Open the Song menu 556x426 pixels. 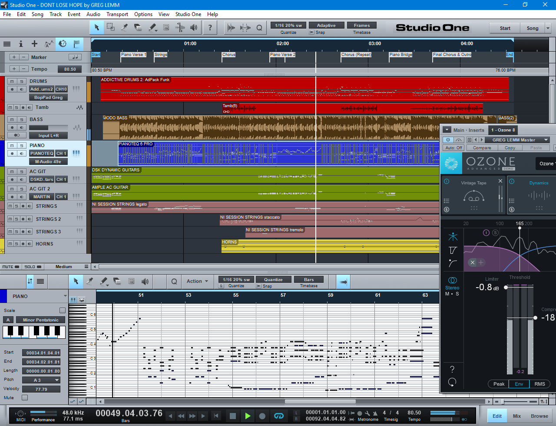click(37, 14)
